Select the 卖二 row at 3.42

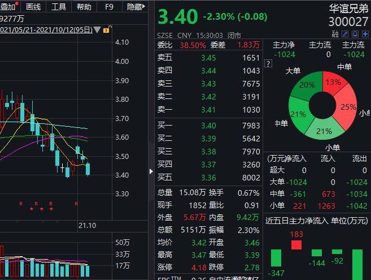click(x=208, y=97)
